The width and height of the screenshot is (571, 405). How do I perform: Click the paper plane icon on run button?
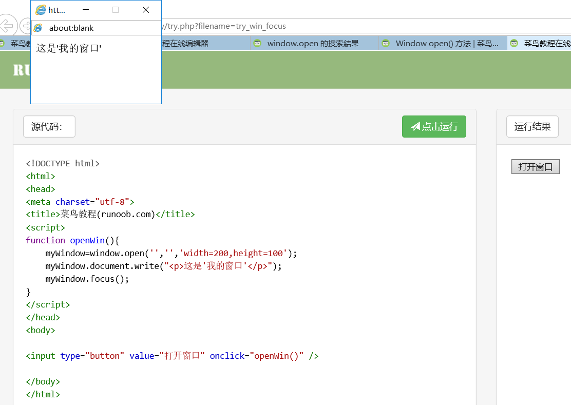(x=415, y=126)
